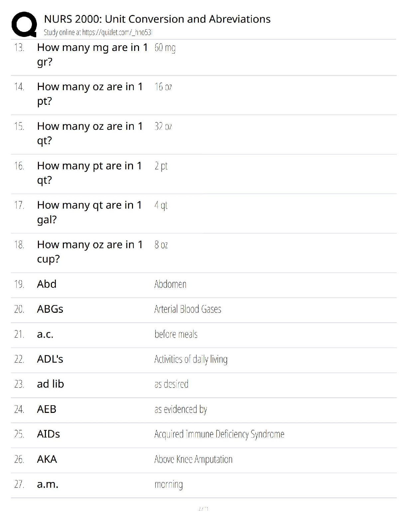Click the Quizlet Q logo icon
This screenshot has width=407, height=527.
pyautogui.click(x=24, y=24)
